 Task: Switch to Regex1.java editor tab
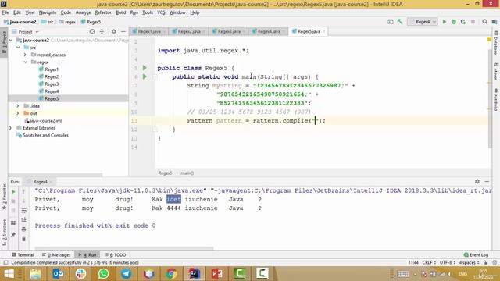point(149,31)
